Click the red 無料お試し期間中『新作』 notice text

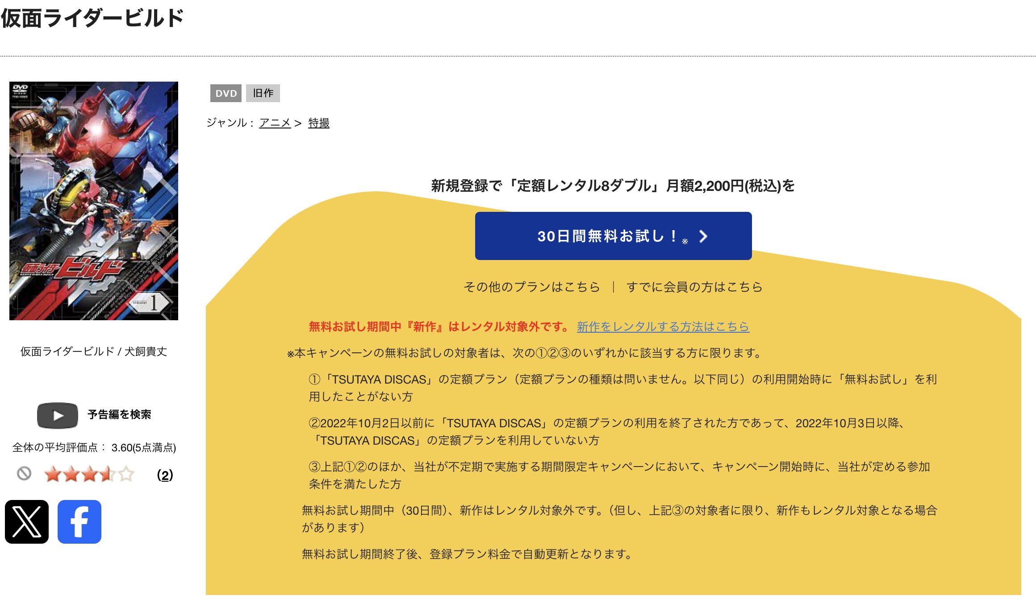439,326
